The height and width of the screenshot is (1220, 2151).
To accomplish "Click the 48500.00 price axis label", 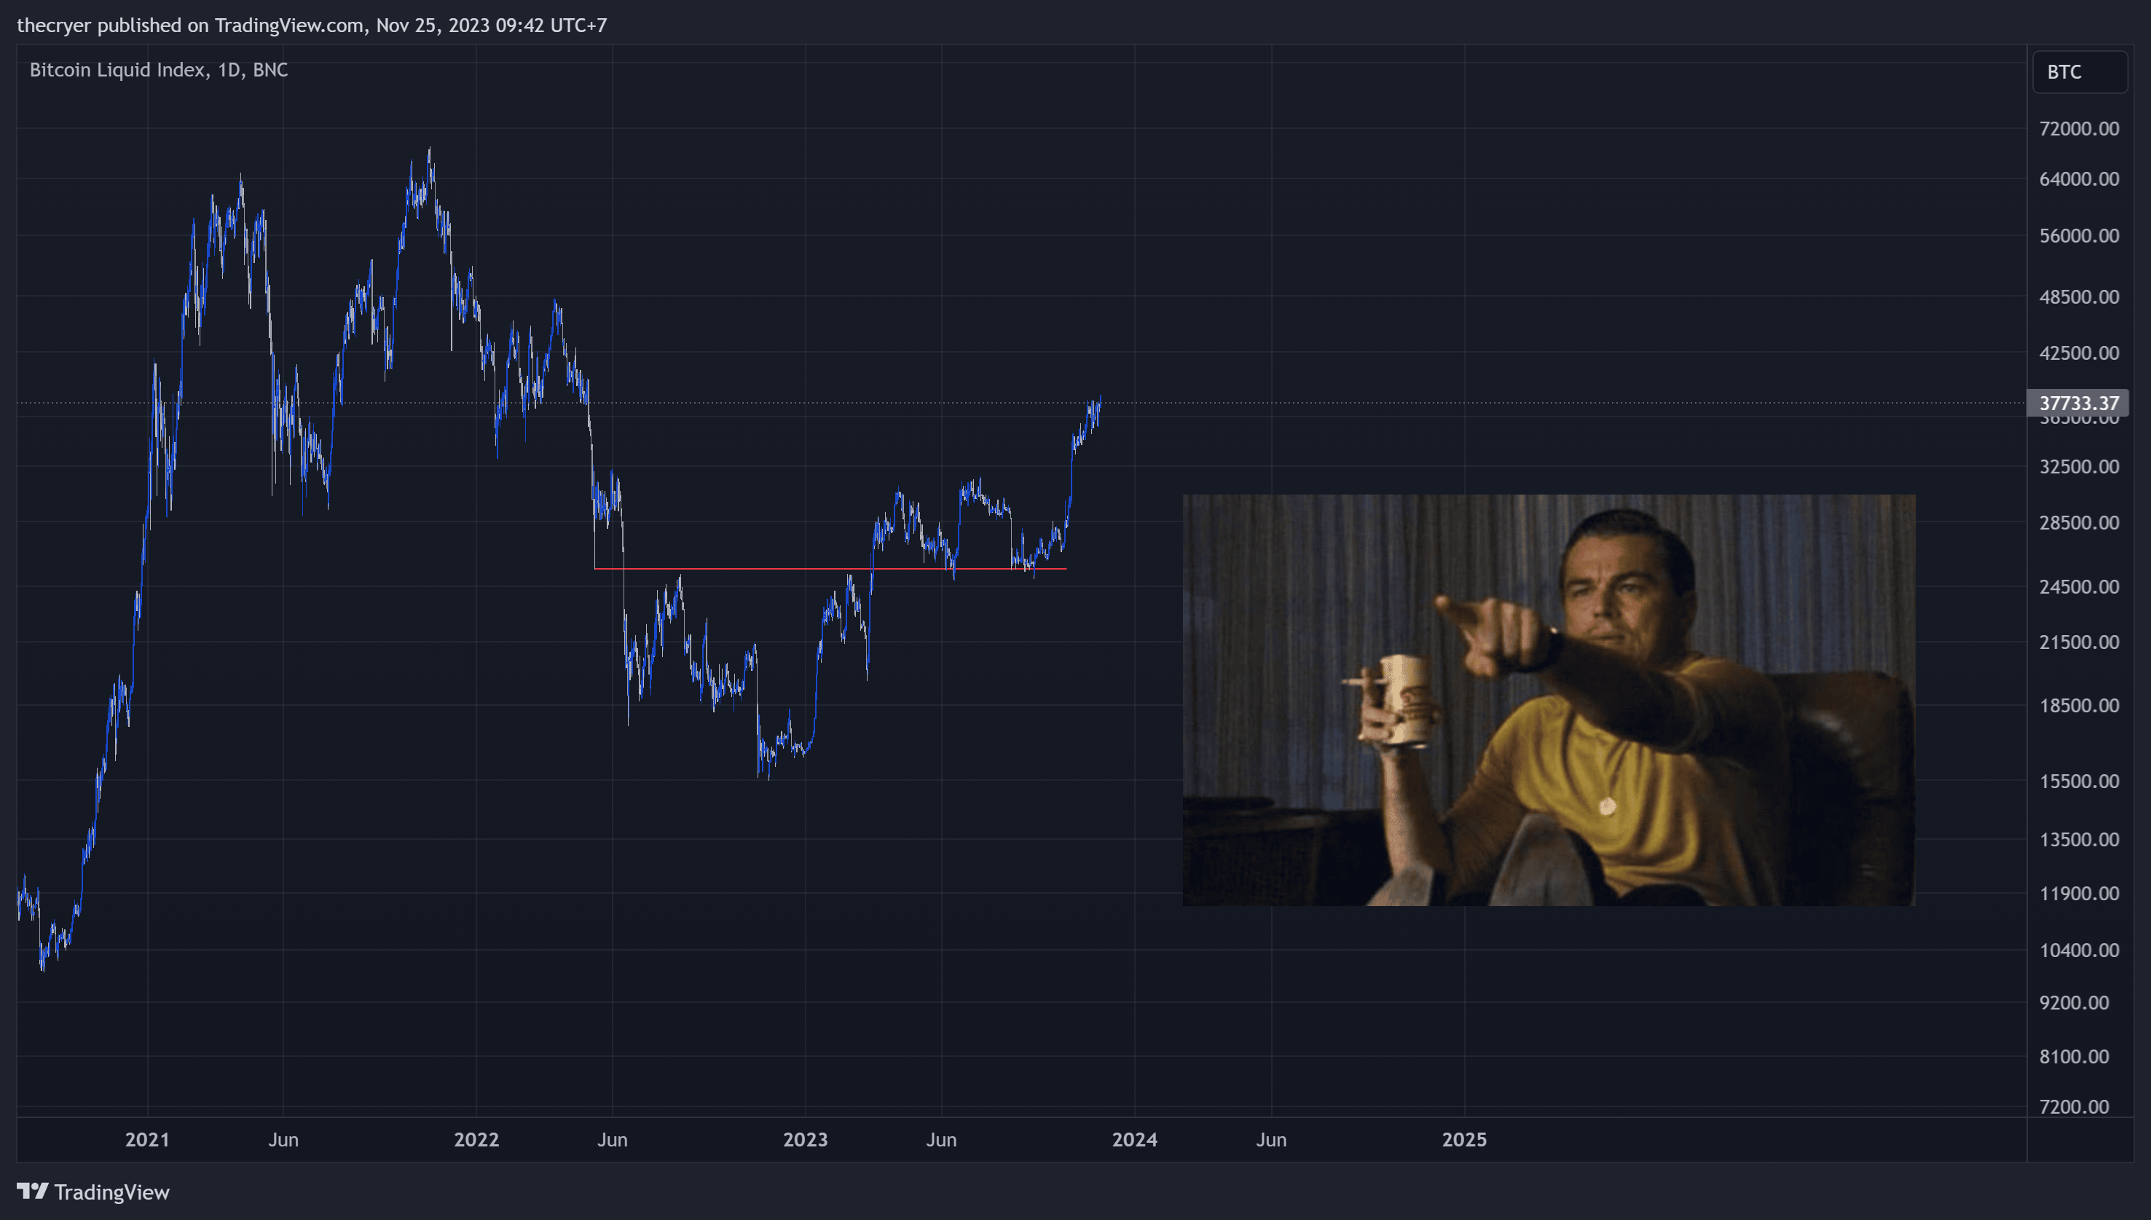I will (2079, 296).
